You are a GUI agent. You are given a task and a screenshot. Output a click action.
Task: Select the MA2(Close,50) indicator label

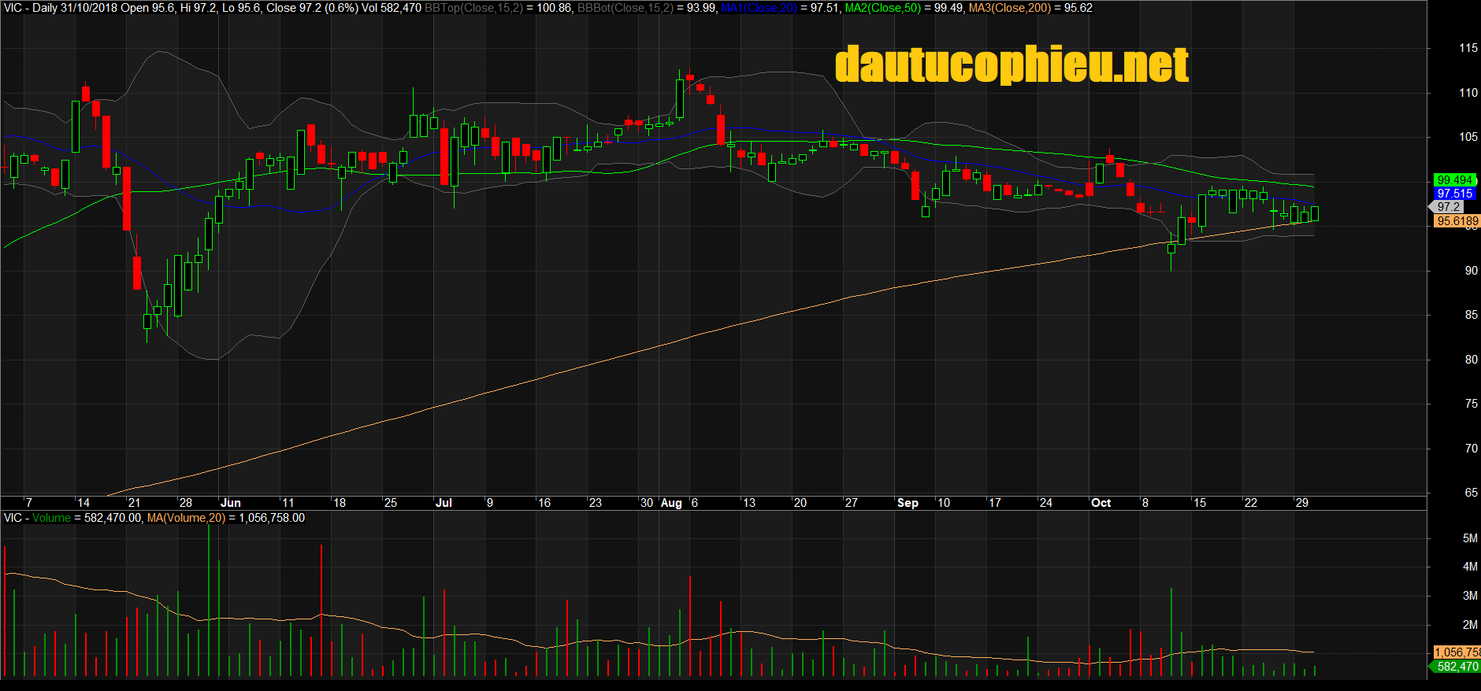[882, 8]
